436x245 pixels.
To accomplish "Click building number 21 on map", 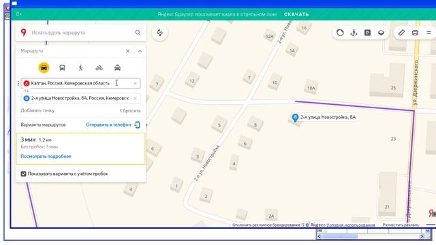I will 387,207.
